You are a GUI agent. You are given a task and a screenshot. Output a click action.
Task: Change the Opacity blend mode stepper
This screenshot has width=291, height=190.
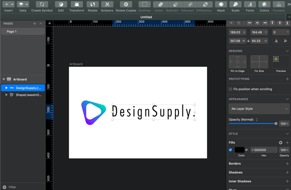(257, 120)
